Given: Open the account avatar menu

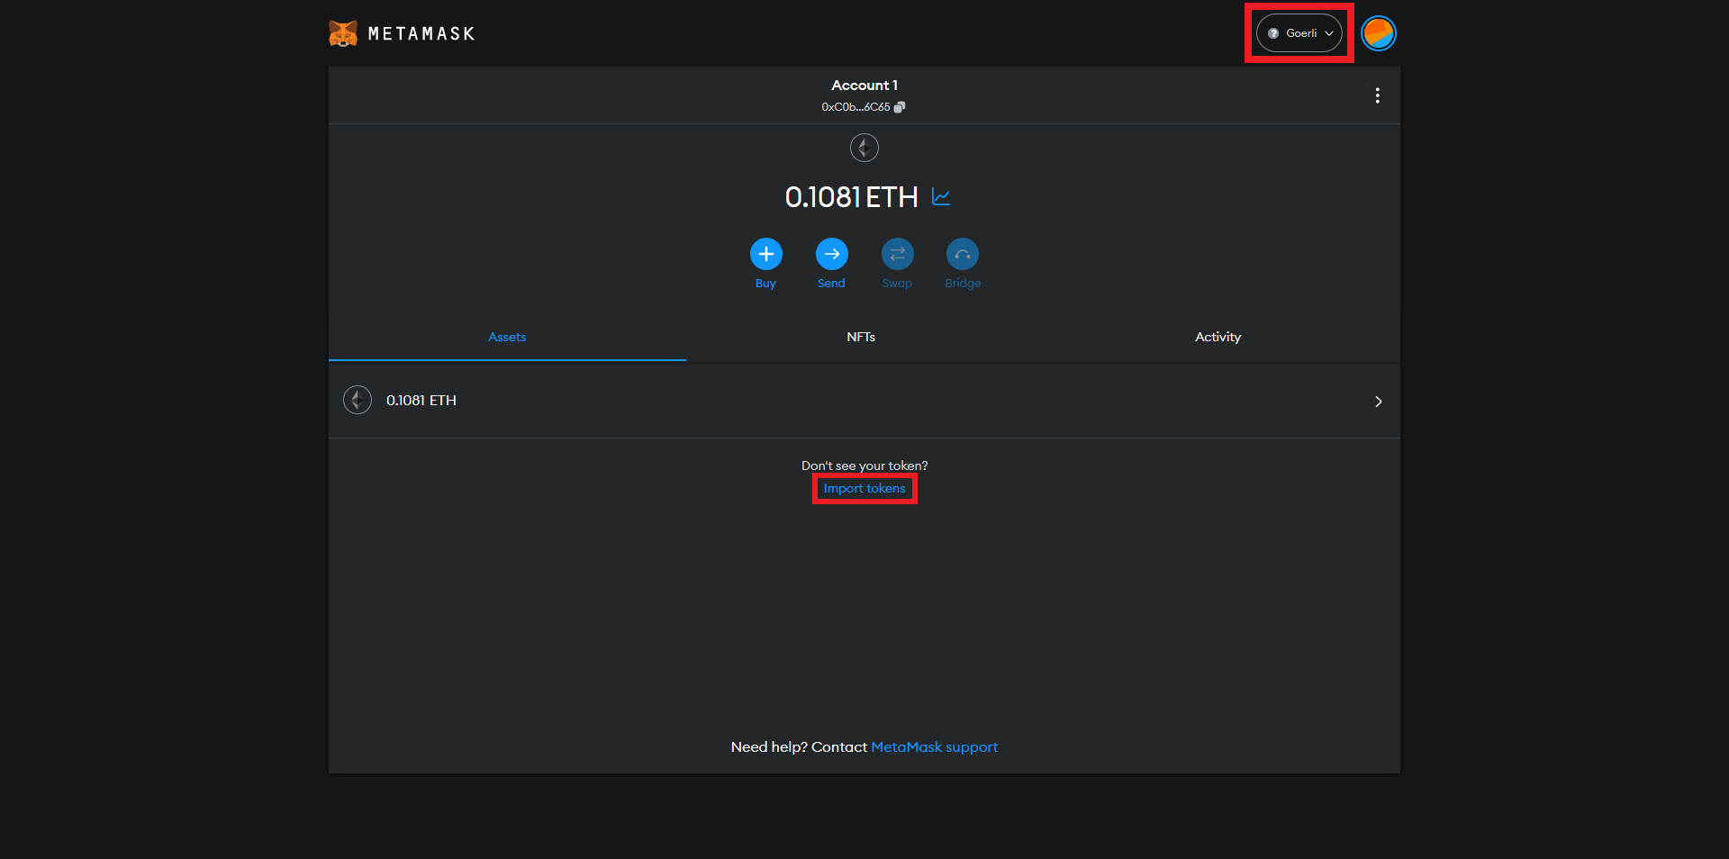Looking at the screenshot, I should (1378, 33).
